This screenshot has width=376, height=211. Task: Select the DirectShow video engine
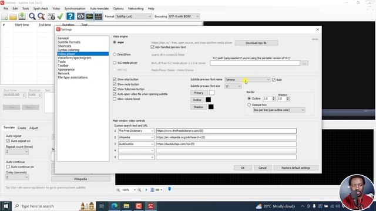point(115,55)
